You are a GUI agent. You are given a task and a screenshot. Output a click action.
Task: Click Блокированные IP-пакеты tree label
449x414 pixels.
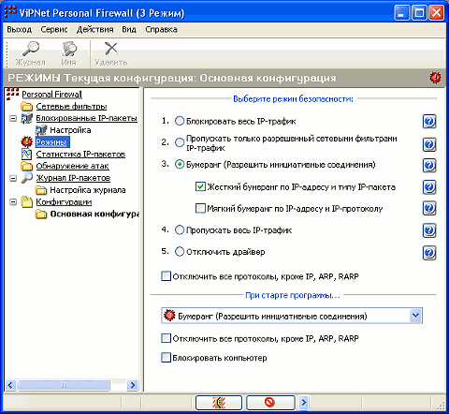tap(86, 118)
